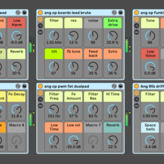Select the ang op boards lead brute title
Image resolution: width=164 pixels, height=164 pixels.
(68, 13)
